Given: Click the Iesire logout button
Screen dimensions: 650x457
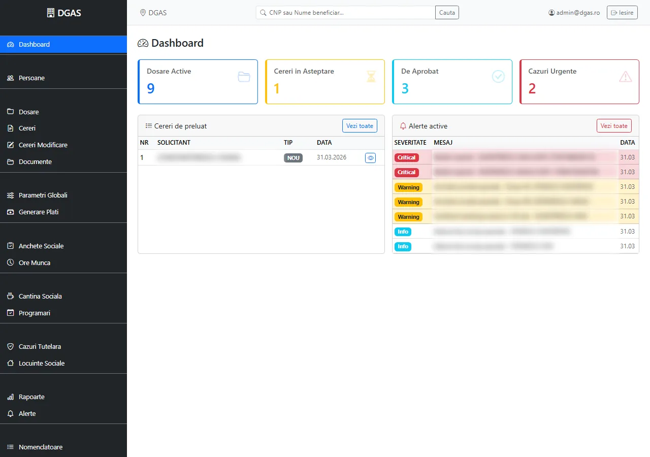Looking at the screenshot, I should (622, 13).
